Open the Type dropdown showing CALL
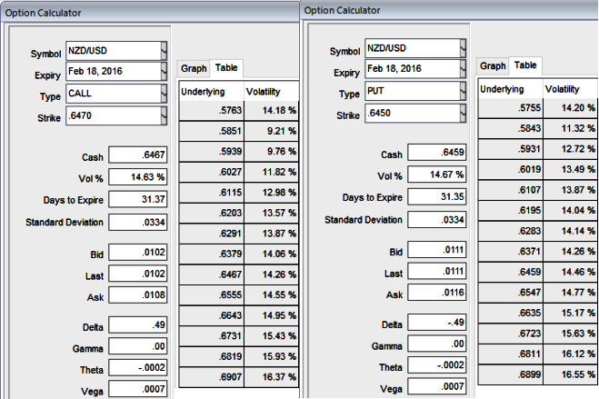The image size is (599, 399). pyautogui.click(x=164, y=93)
